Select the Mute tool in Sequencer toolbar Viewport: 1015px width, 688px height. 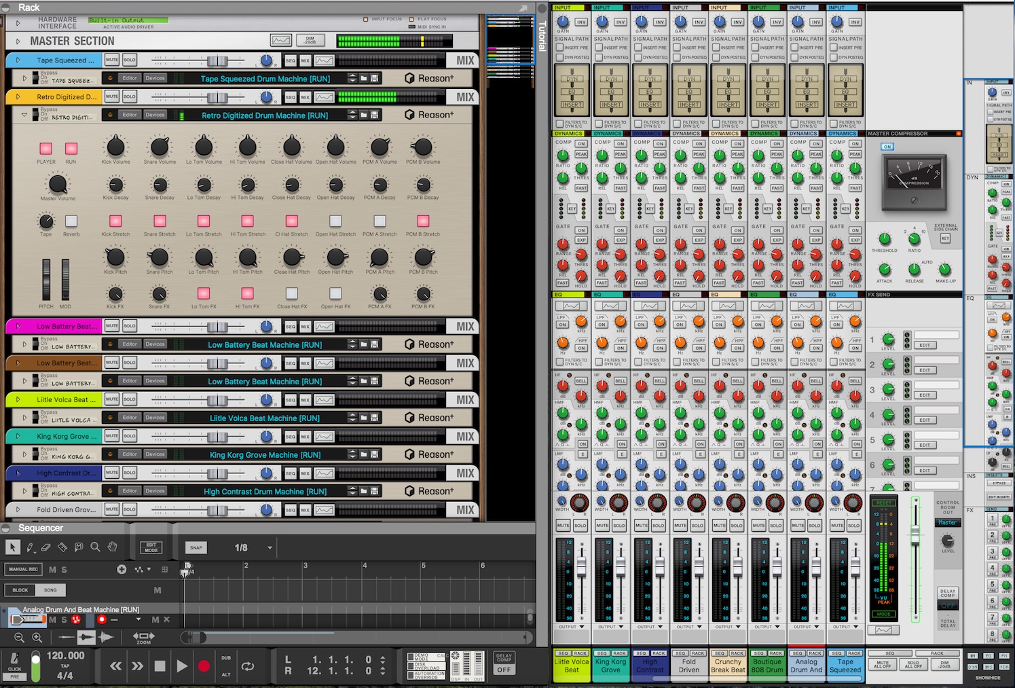79,547
